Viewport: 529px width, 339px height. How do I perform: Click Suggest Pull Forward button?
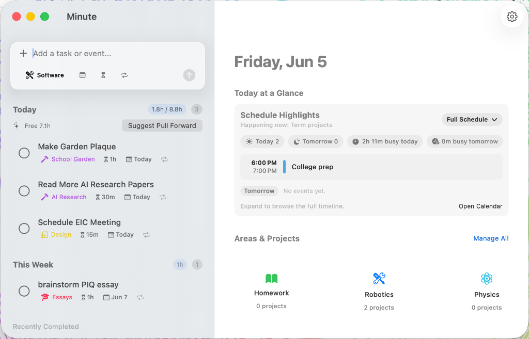pyautogui.click(x=162, y=126)
